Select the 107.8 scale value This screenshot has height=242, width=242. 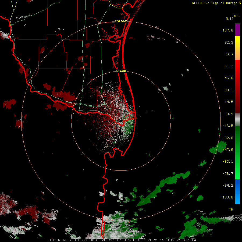click(228, 30)
